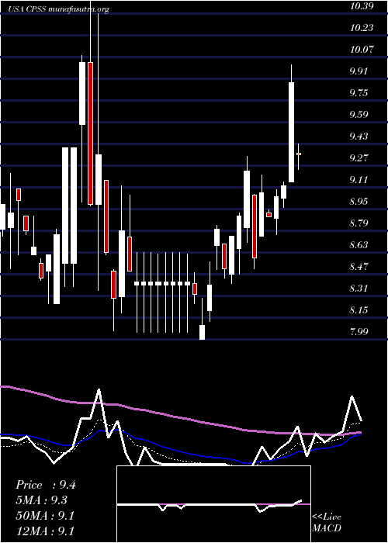Click the 50MA : 9.1 label
This screenshot has width=388, height=543.
coord(45,516)
